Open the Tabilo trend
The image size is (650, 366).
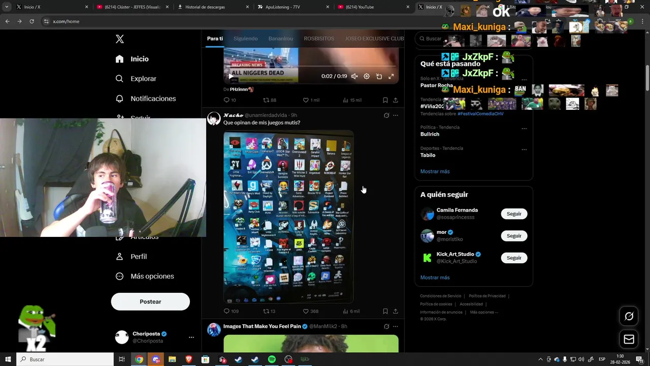coord(428,155)
